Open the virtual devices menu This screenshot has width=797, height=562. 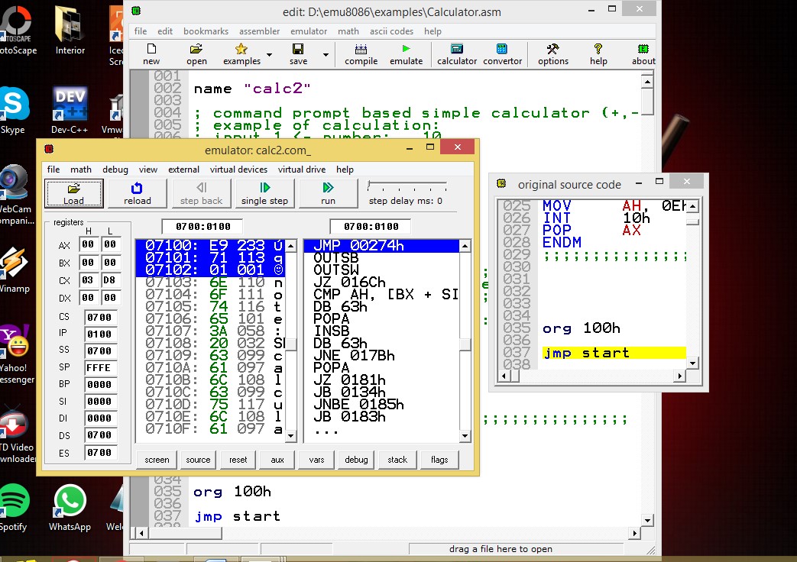[240, 170]
